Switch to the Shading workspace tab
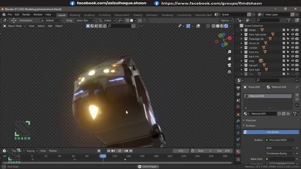The image size is (301, 169). click(137, 15)
